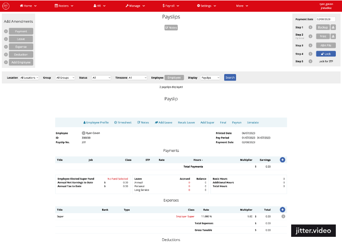Open the Location dropdown

click(x=29, y=77)
